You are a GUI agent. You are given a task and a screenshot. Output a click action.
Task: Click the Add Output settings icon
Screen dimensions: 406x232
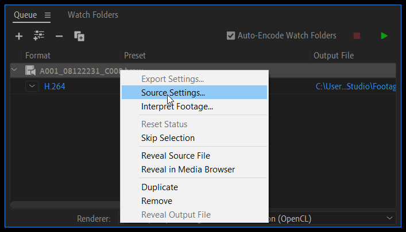click(x=39, y=36)
